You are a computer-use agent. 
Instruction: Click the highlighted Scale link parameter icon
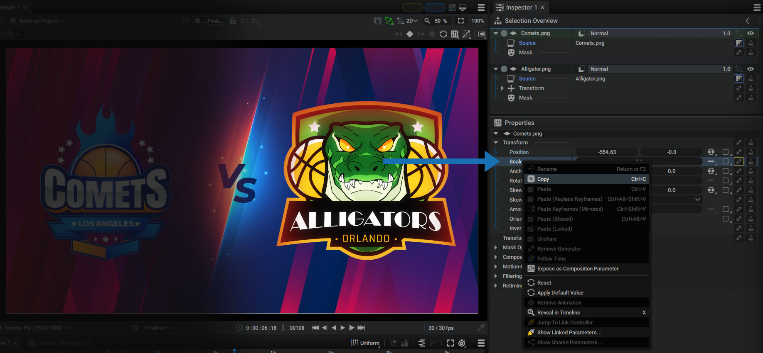(x=739, y=161)
